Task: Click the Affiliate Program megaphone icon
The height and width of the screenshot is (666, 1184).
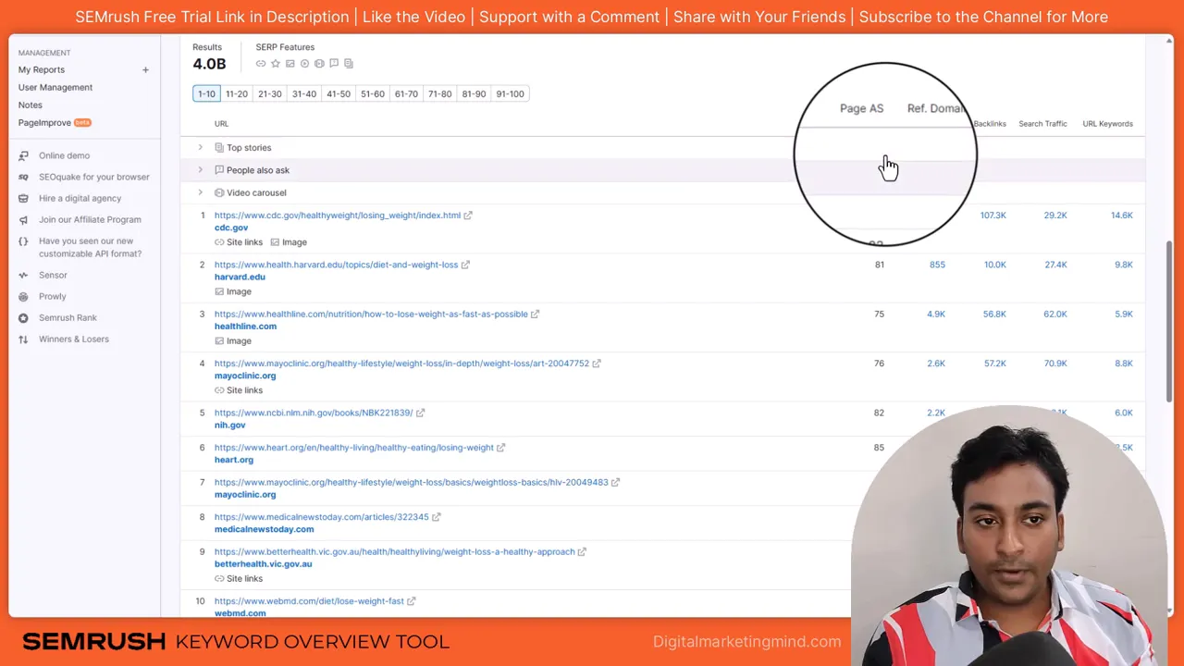Action: coord(22,219)
